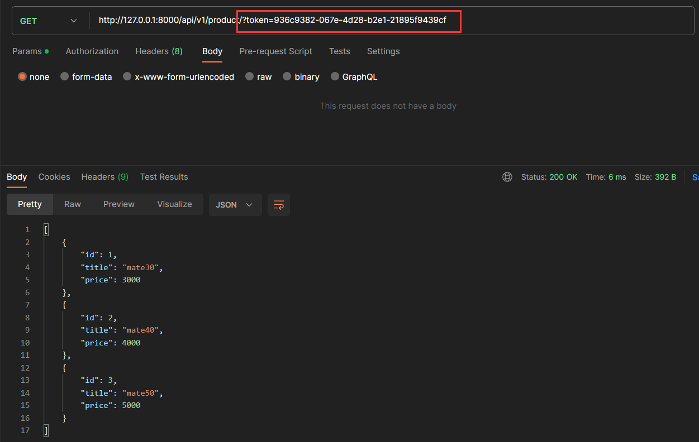Switch to Raw response view
The width and height of the screenshot is (699, 442).
(73, 204)
